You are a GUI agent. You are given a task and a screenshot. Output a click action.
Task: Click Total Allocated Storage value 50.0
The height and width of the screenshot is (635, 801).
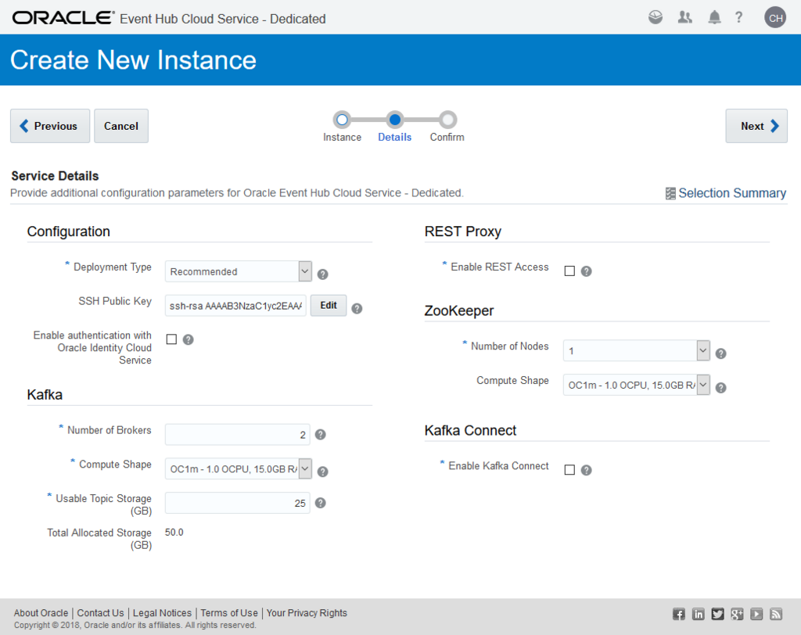174,533
